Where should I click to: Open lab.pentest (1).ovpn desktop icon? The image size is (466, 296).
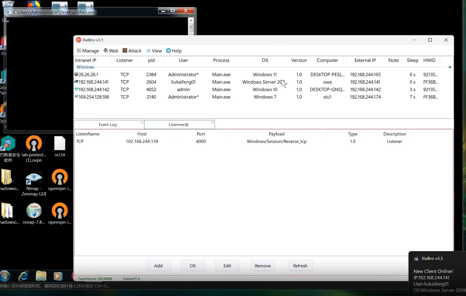pyautogui.click(x=34, y=149)
